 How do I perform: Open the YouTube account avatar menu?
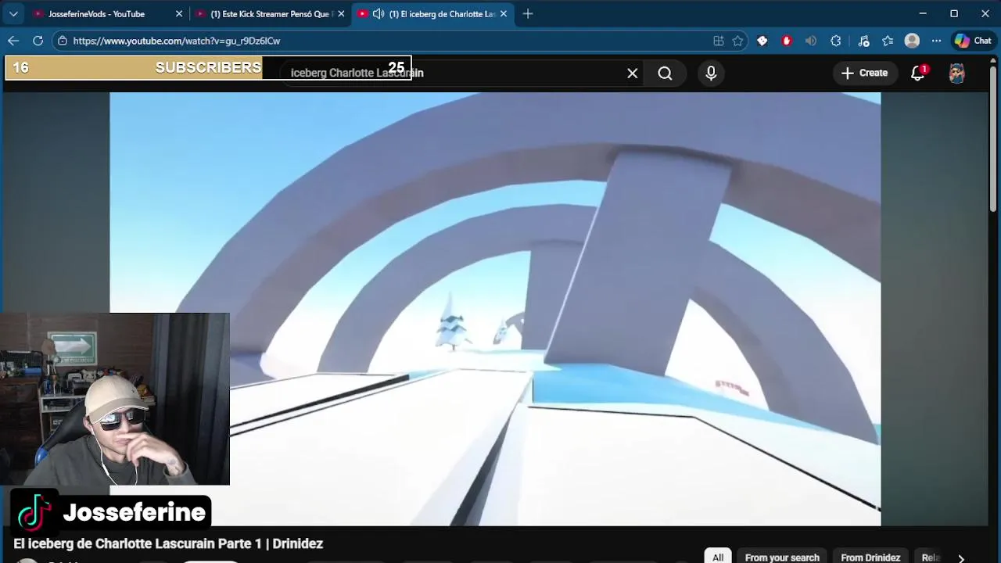coord(957,74)
